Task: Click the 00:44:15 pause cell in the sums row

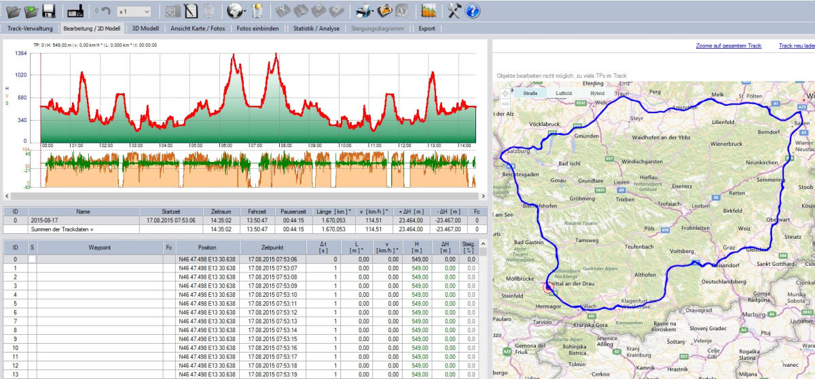Action: [x=295, y=229]
